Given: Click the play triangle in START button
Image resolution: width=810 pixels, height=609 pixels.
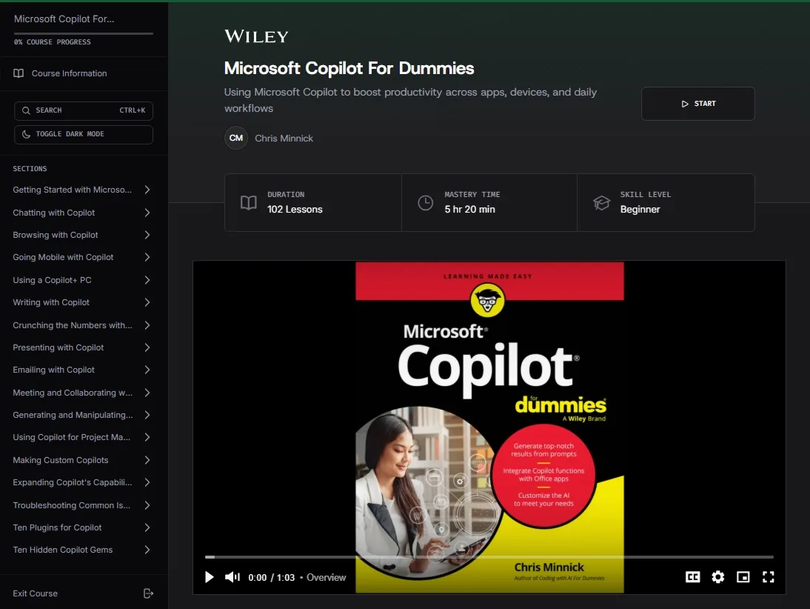Looking at the screenshot, I should [685, 104].
